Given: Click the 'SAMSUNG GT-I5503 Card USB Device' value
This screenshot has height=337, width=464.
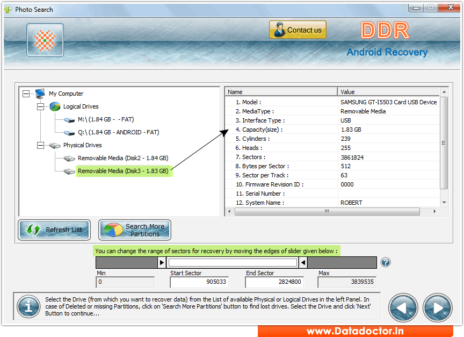Looking at the screenshot, I should [x=388, y=102].
